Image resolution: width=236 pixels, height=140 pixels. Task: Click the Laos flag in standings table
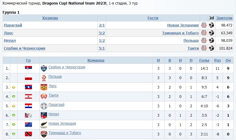point(28,87)
